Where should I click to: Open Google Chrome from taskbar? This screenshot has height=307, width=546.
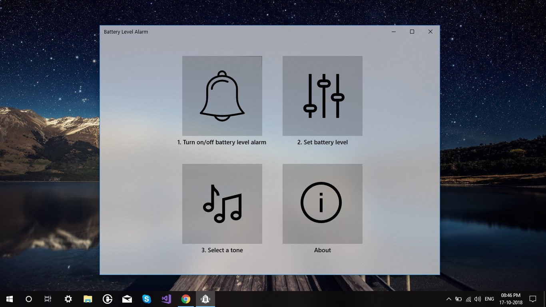(186, 299)
